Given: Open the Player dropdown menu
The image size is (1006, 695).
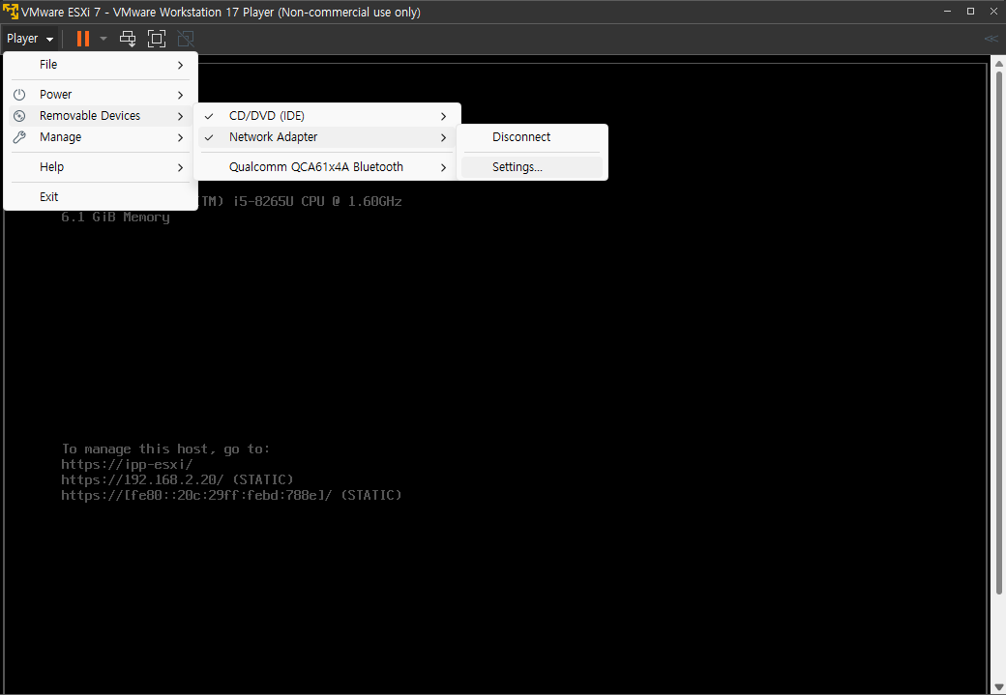Looking at the screenshot, I should click(x=30, y=39).
